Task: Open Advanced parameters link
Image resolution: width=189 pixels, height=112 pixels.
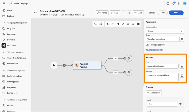Action: [154, 50]
